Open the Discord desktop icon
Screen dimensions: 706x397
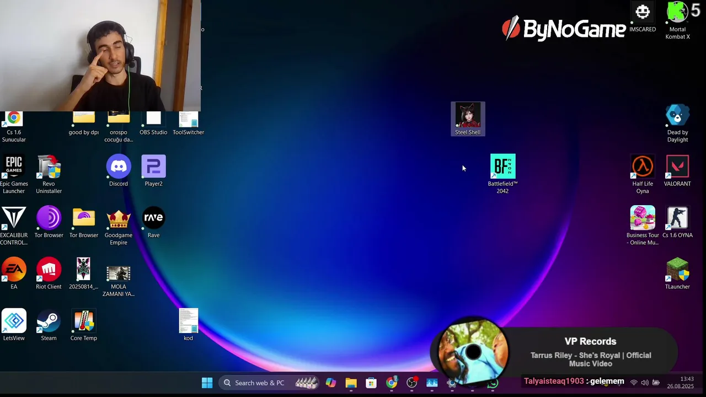coord(119,170)
